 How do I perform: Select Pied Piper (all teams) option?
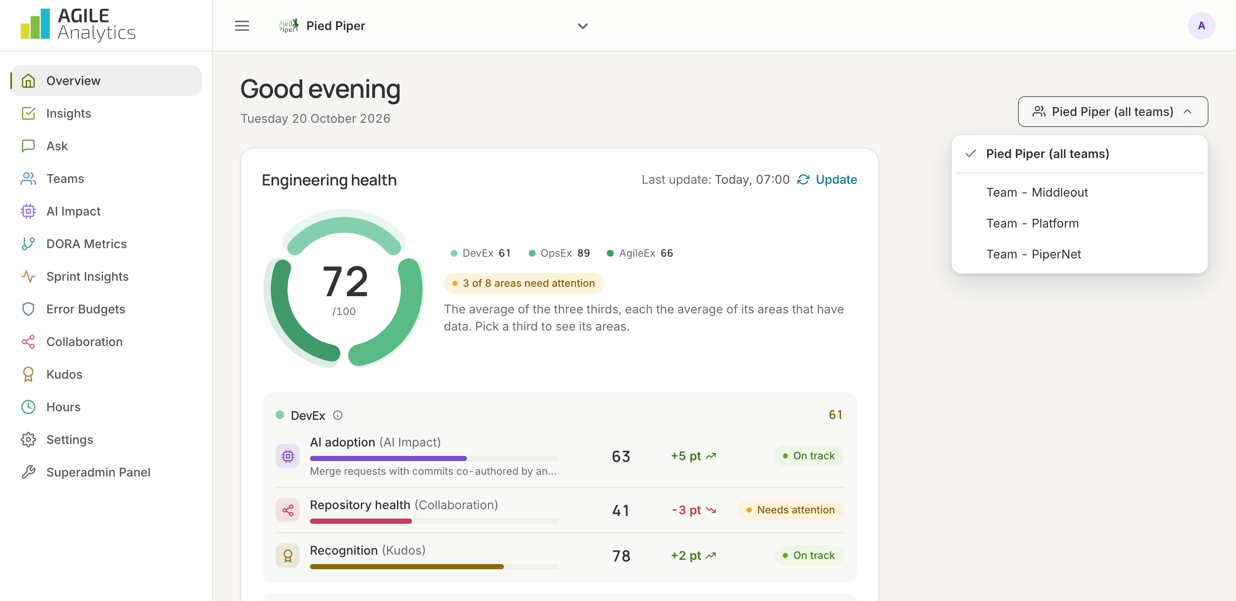[x=1080, y=154]
